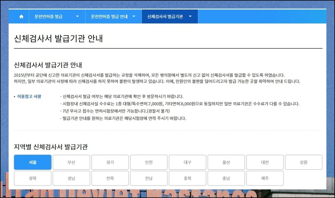Show issuing institutions for 대구
The image size is (335, 198).
tap(187, 162)
